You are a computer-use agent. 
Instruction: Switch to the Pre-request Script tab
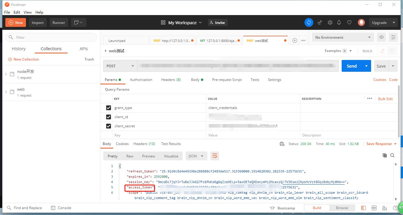tap(227, 80)
